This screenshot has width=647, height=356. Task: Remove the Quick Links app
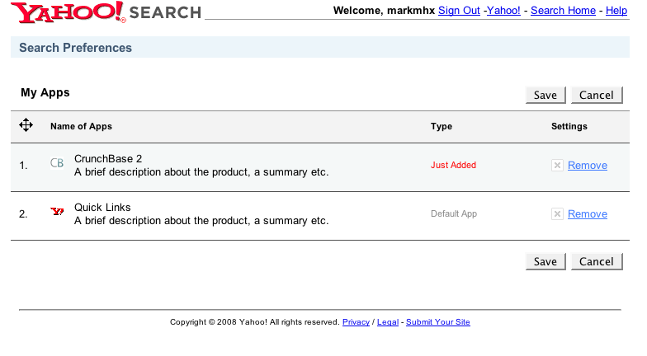coord(587,214)
